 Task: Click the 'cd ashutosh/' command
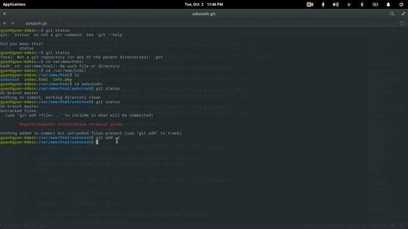(89, 84)
